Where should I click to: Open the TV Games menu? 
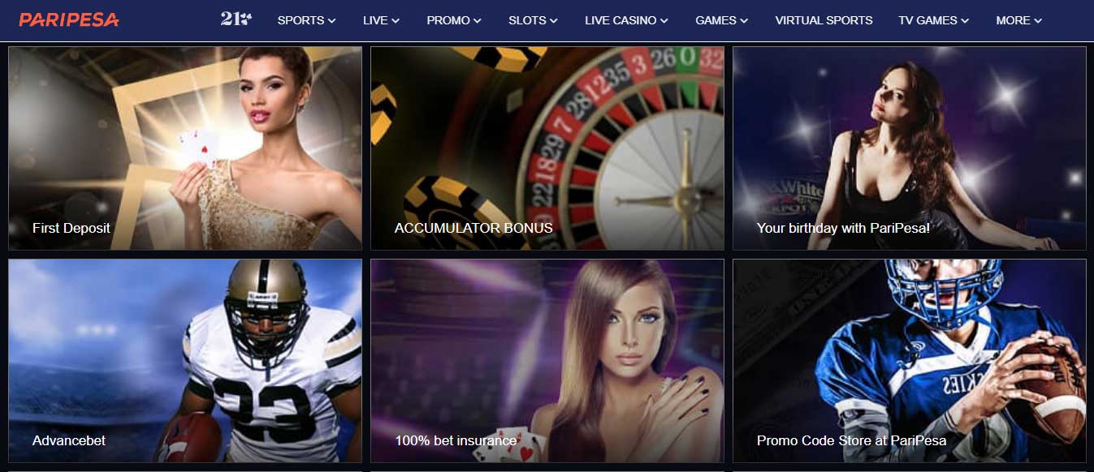click(933, 20)
